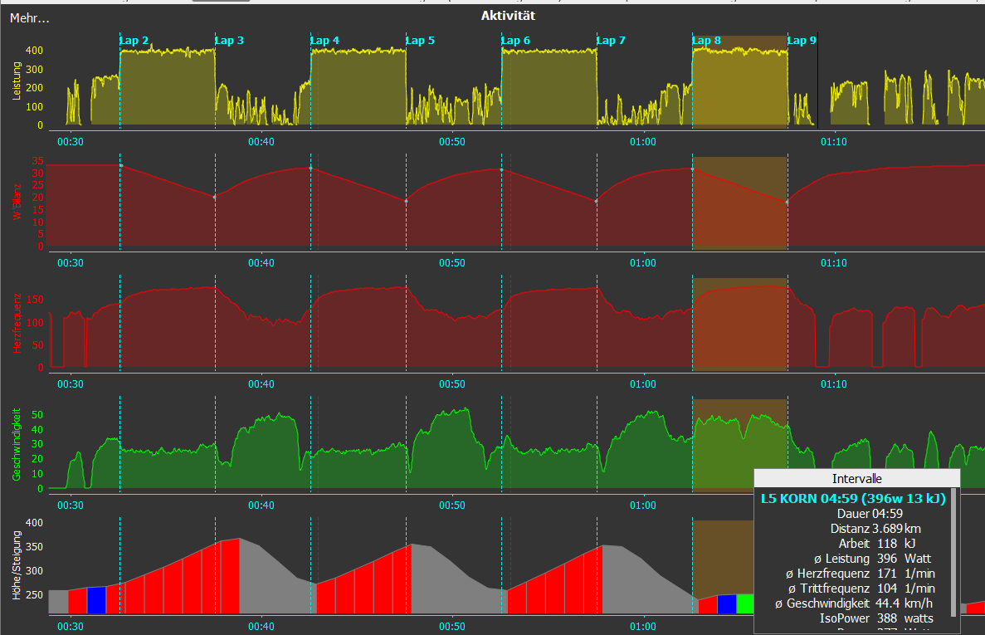
Task: Click the L5 KORN interval title
Action: (853, 498)
